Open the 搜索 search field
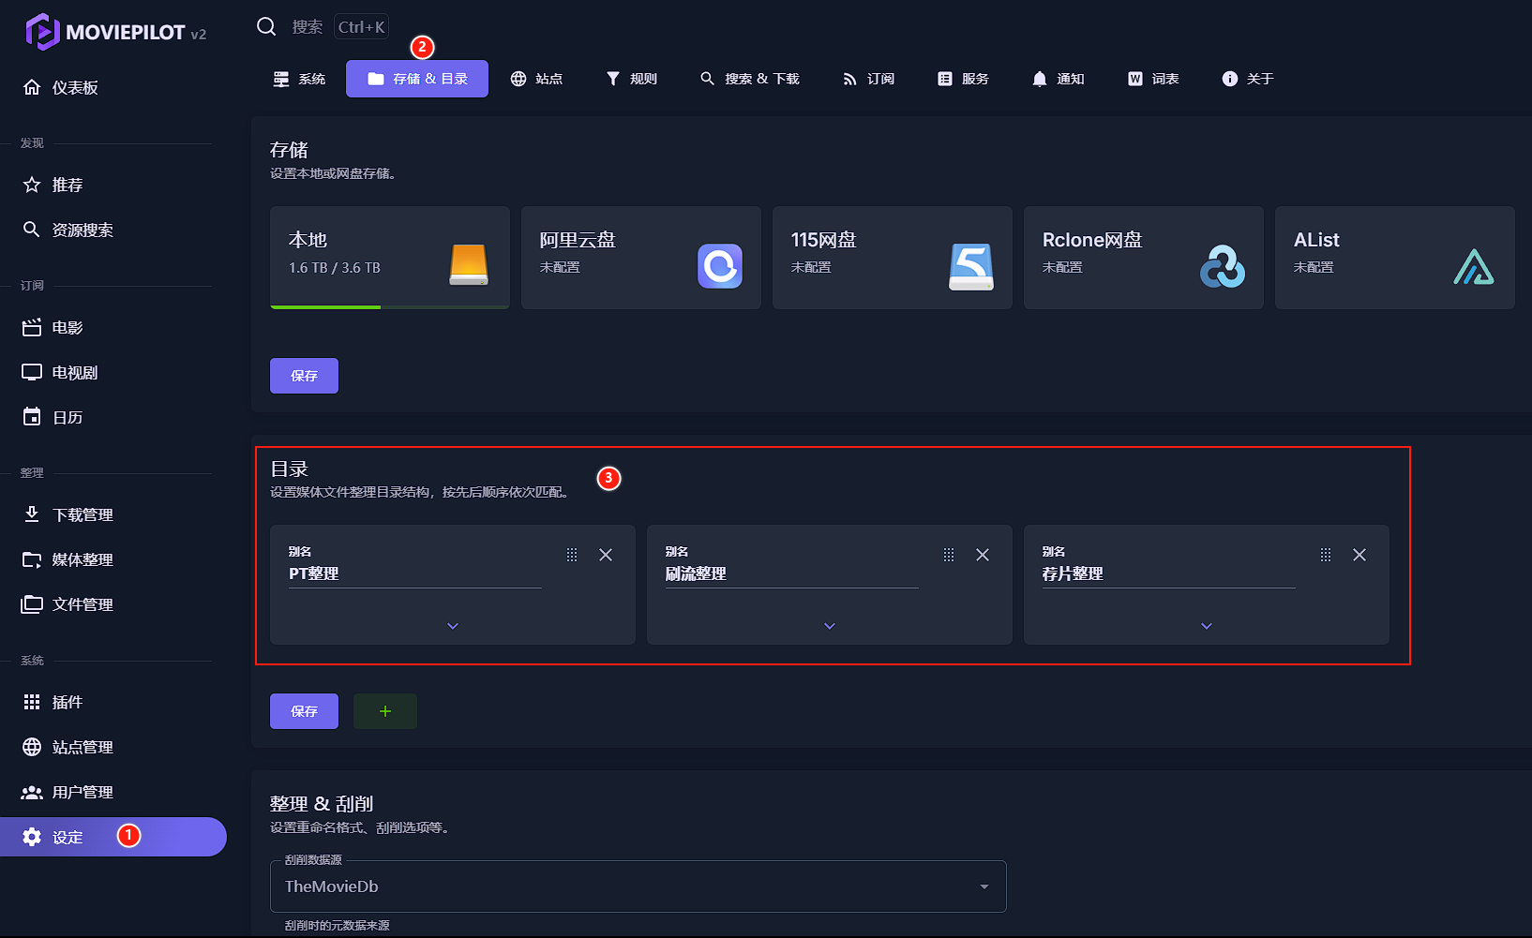 click(x=308, y=27)
